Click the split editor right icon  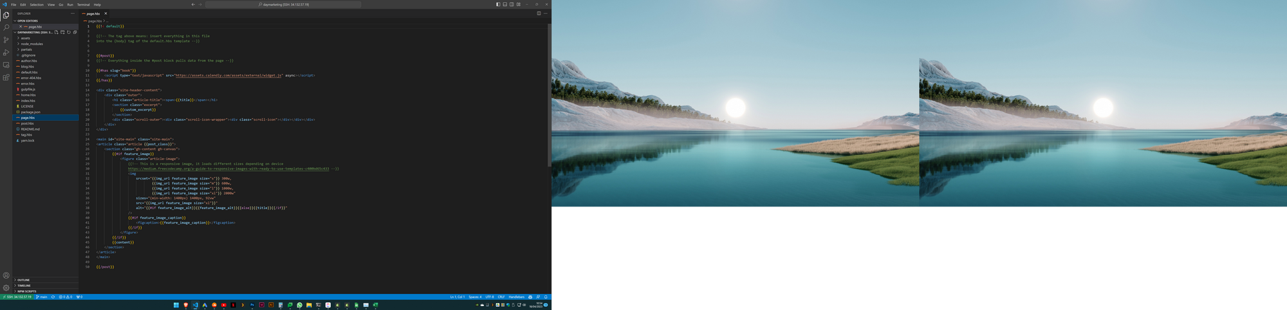tap(539, 14)
